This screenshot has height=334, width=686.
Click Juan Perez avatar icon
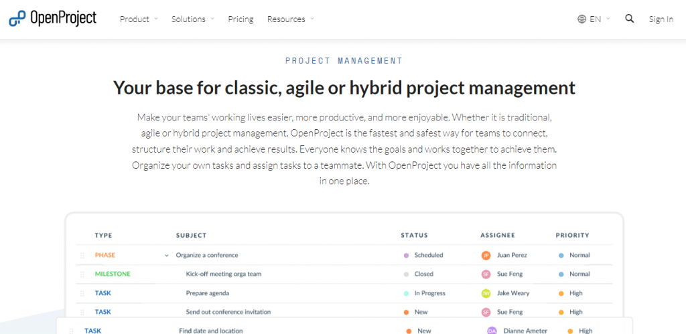pos(486,255)
